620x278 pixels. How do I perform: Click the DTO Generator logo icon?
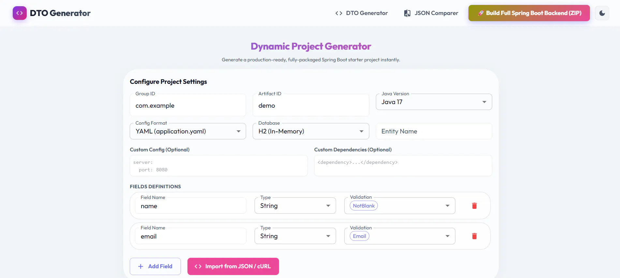point(20,13)
